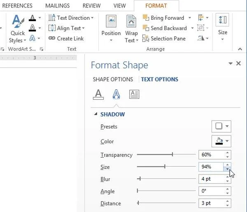Switch to the VIEW tab
Image resolution: width=247 pixels, height=212 pixels.
tap(119, 6)
